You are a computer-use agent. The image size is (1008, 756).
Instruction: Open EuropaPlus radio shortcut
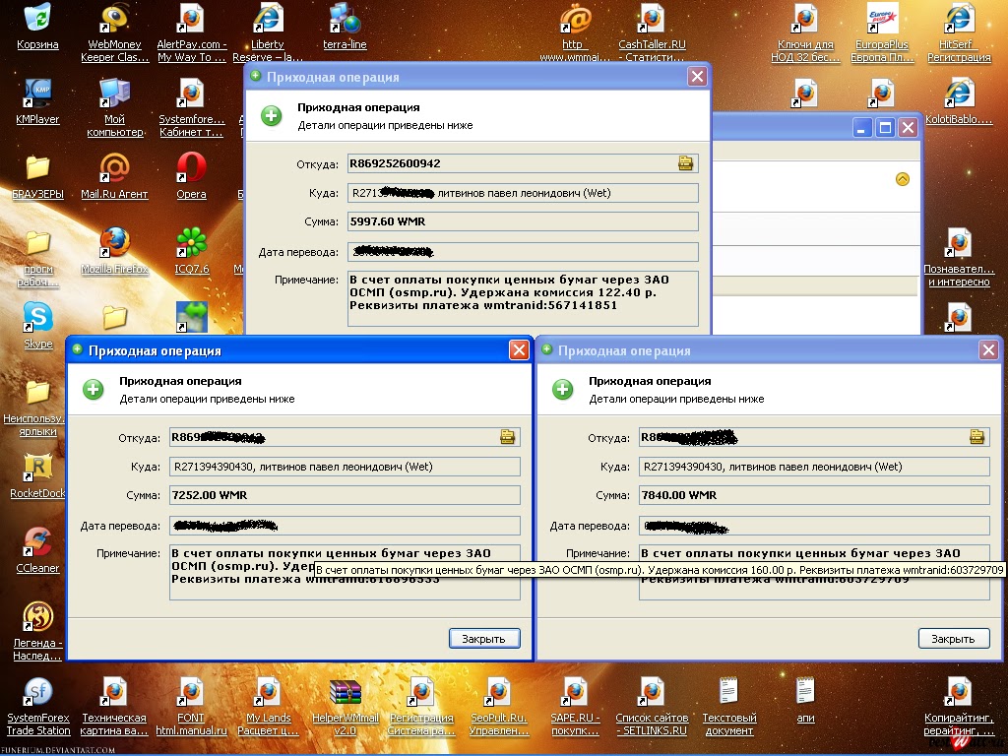point(882,32)
